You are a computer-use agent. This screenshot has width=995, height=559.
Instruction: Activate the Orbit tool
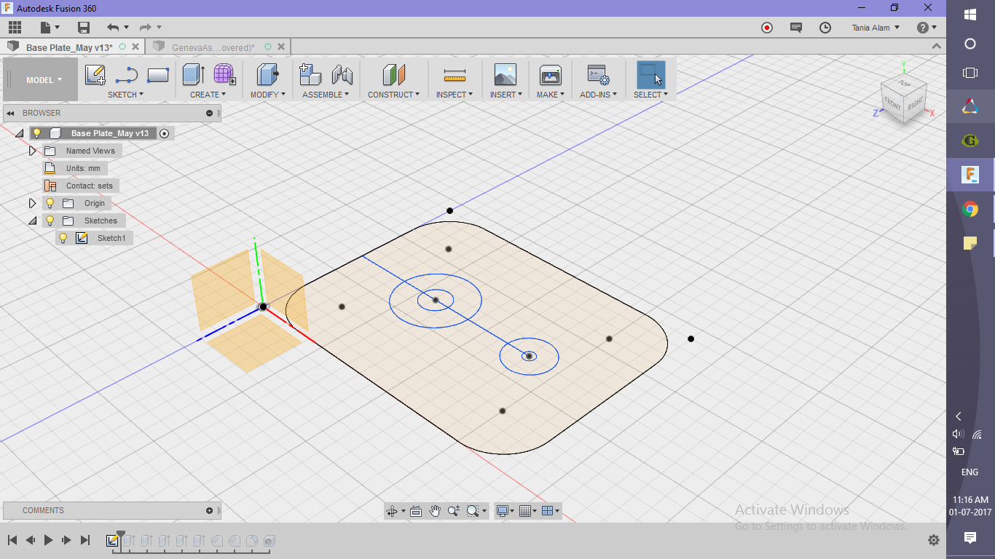(x=392, y=510)
